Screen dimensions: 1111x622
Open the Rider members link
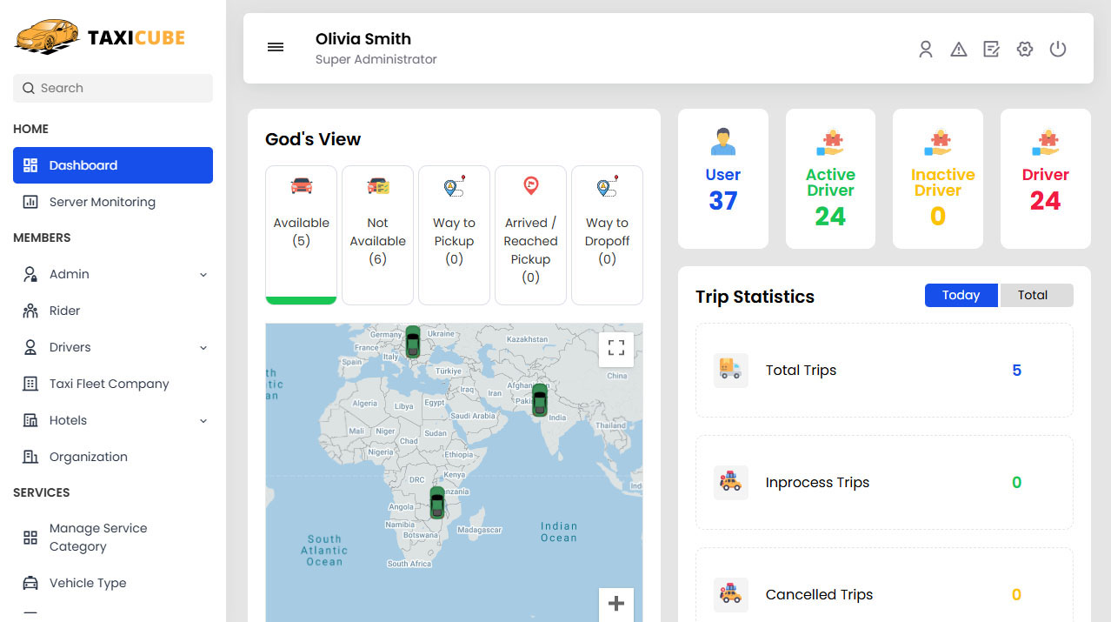64,311
